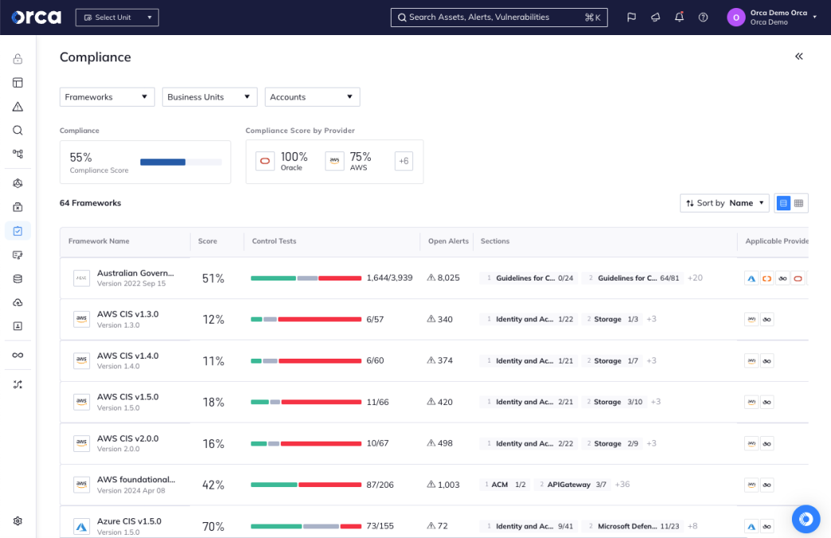Click the Orca logo

click(36, 18)
